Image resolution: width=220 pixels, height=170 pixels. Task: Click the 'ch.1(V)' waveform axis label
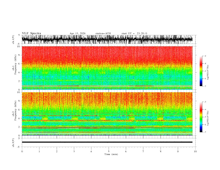coord(13,39)
